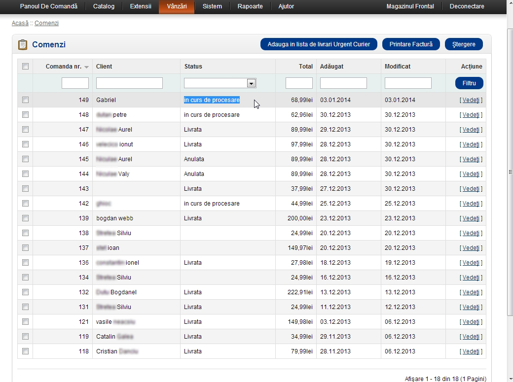Select checkbox for order 149

[x=25, y=100]
